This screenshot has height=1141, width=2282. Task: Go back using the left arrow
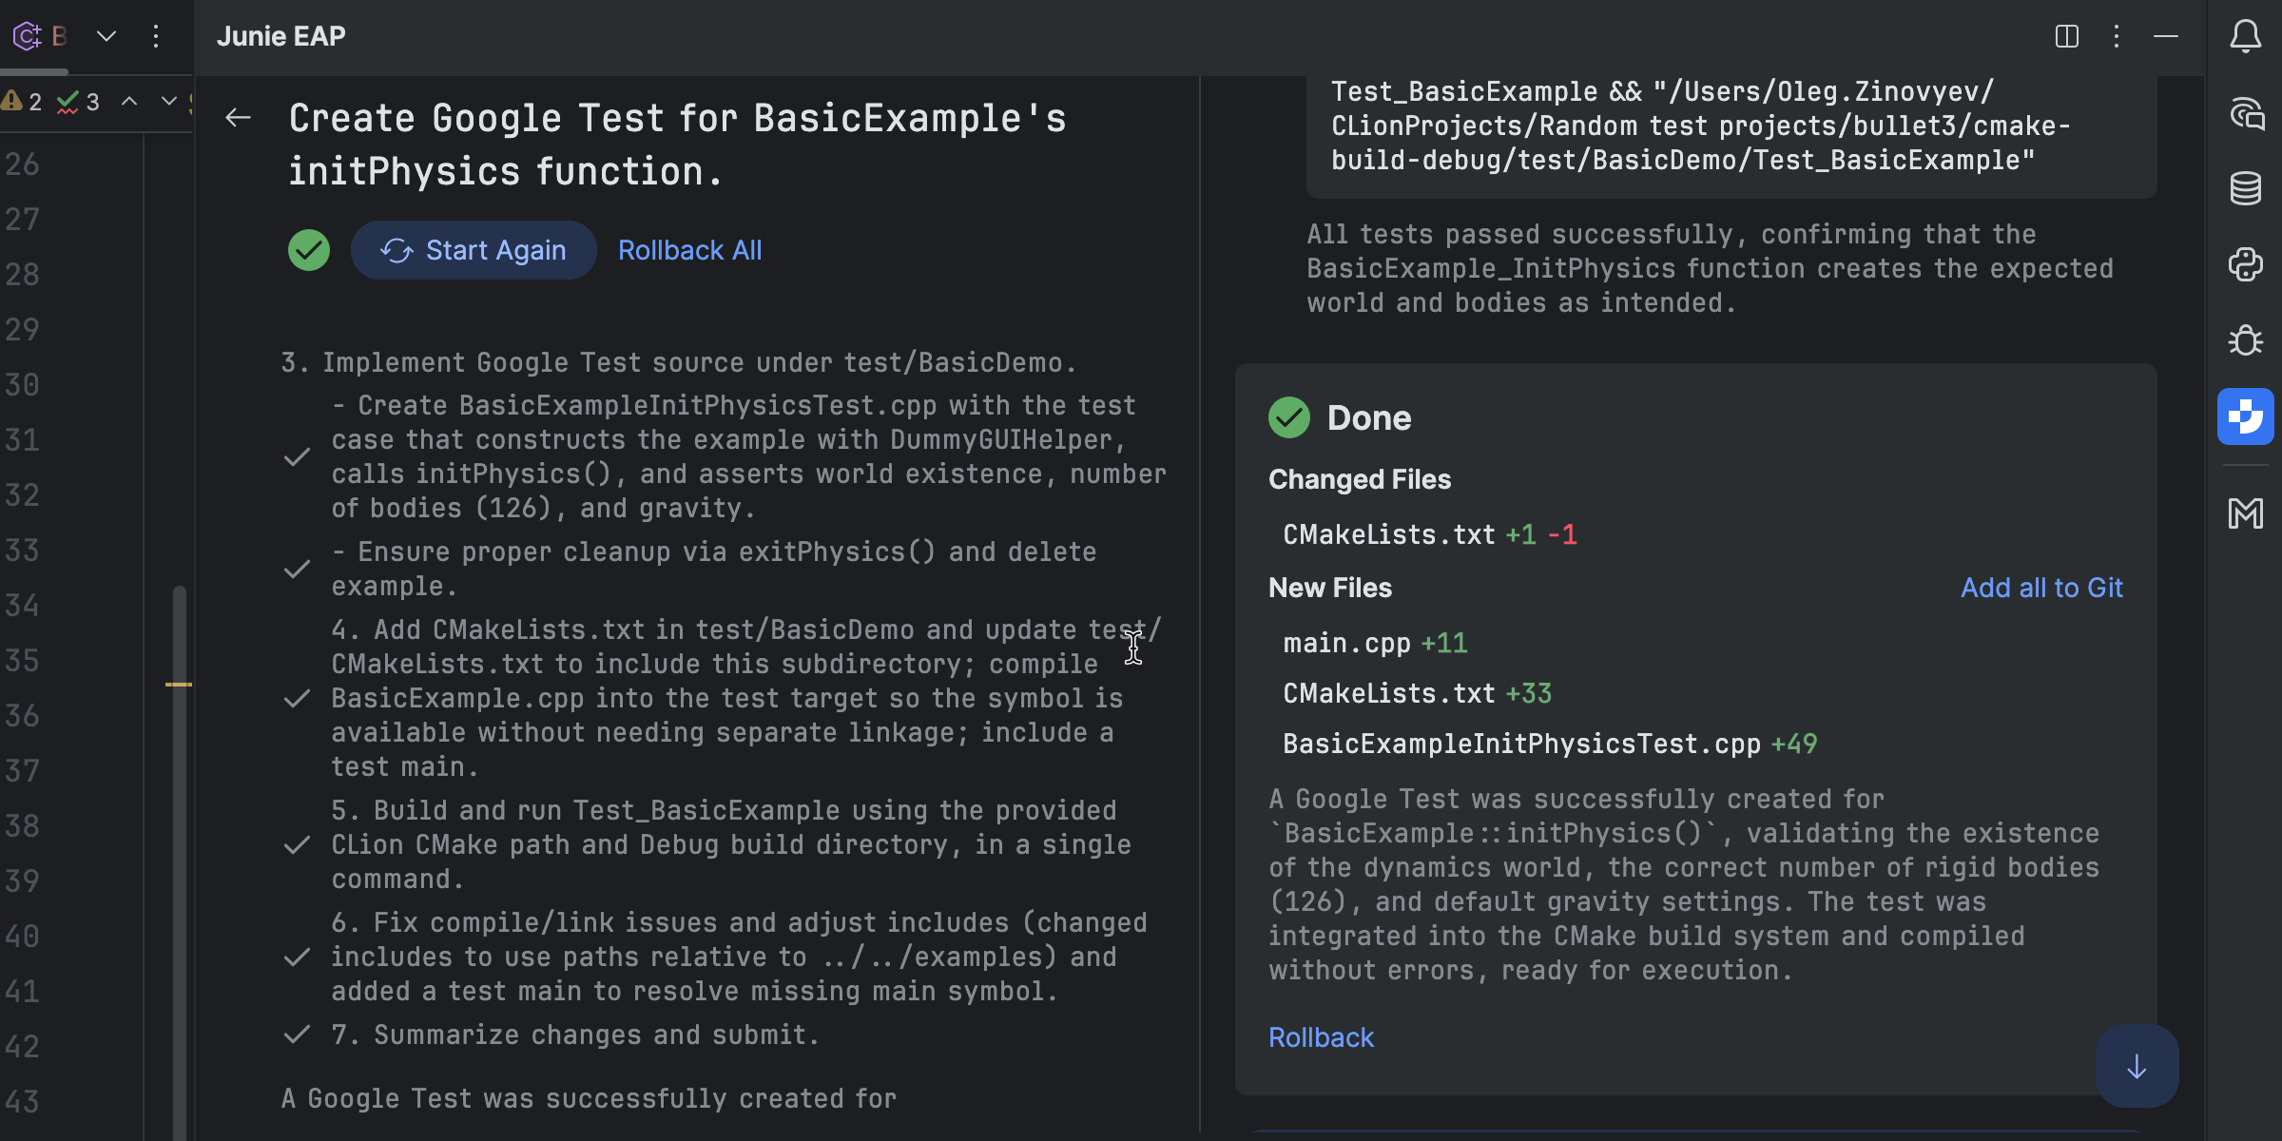pyautogui.click(x=238, y=118)
